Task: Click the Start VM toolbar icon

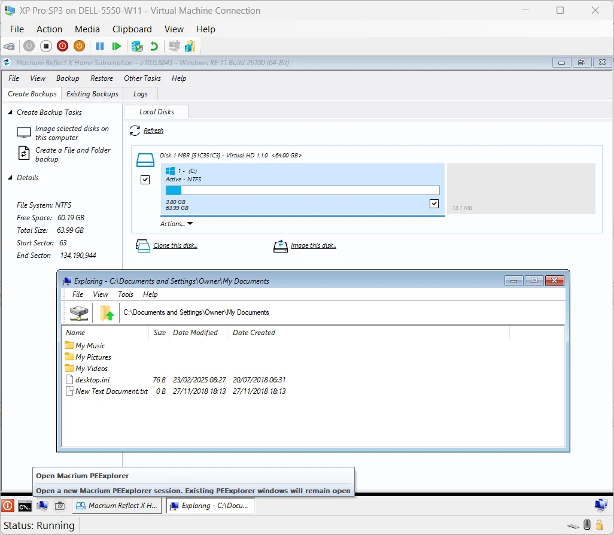Action: pos(29,46)
